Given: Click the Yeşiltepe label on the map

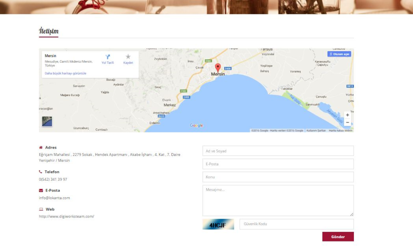Looking at the screenshot, I should tap(266, 66).
